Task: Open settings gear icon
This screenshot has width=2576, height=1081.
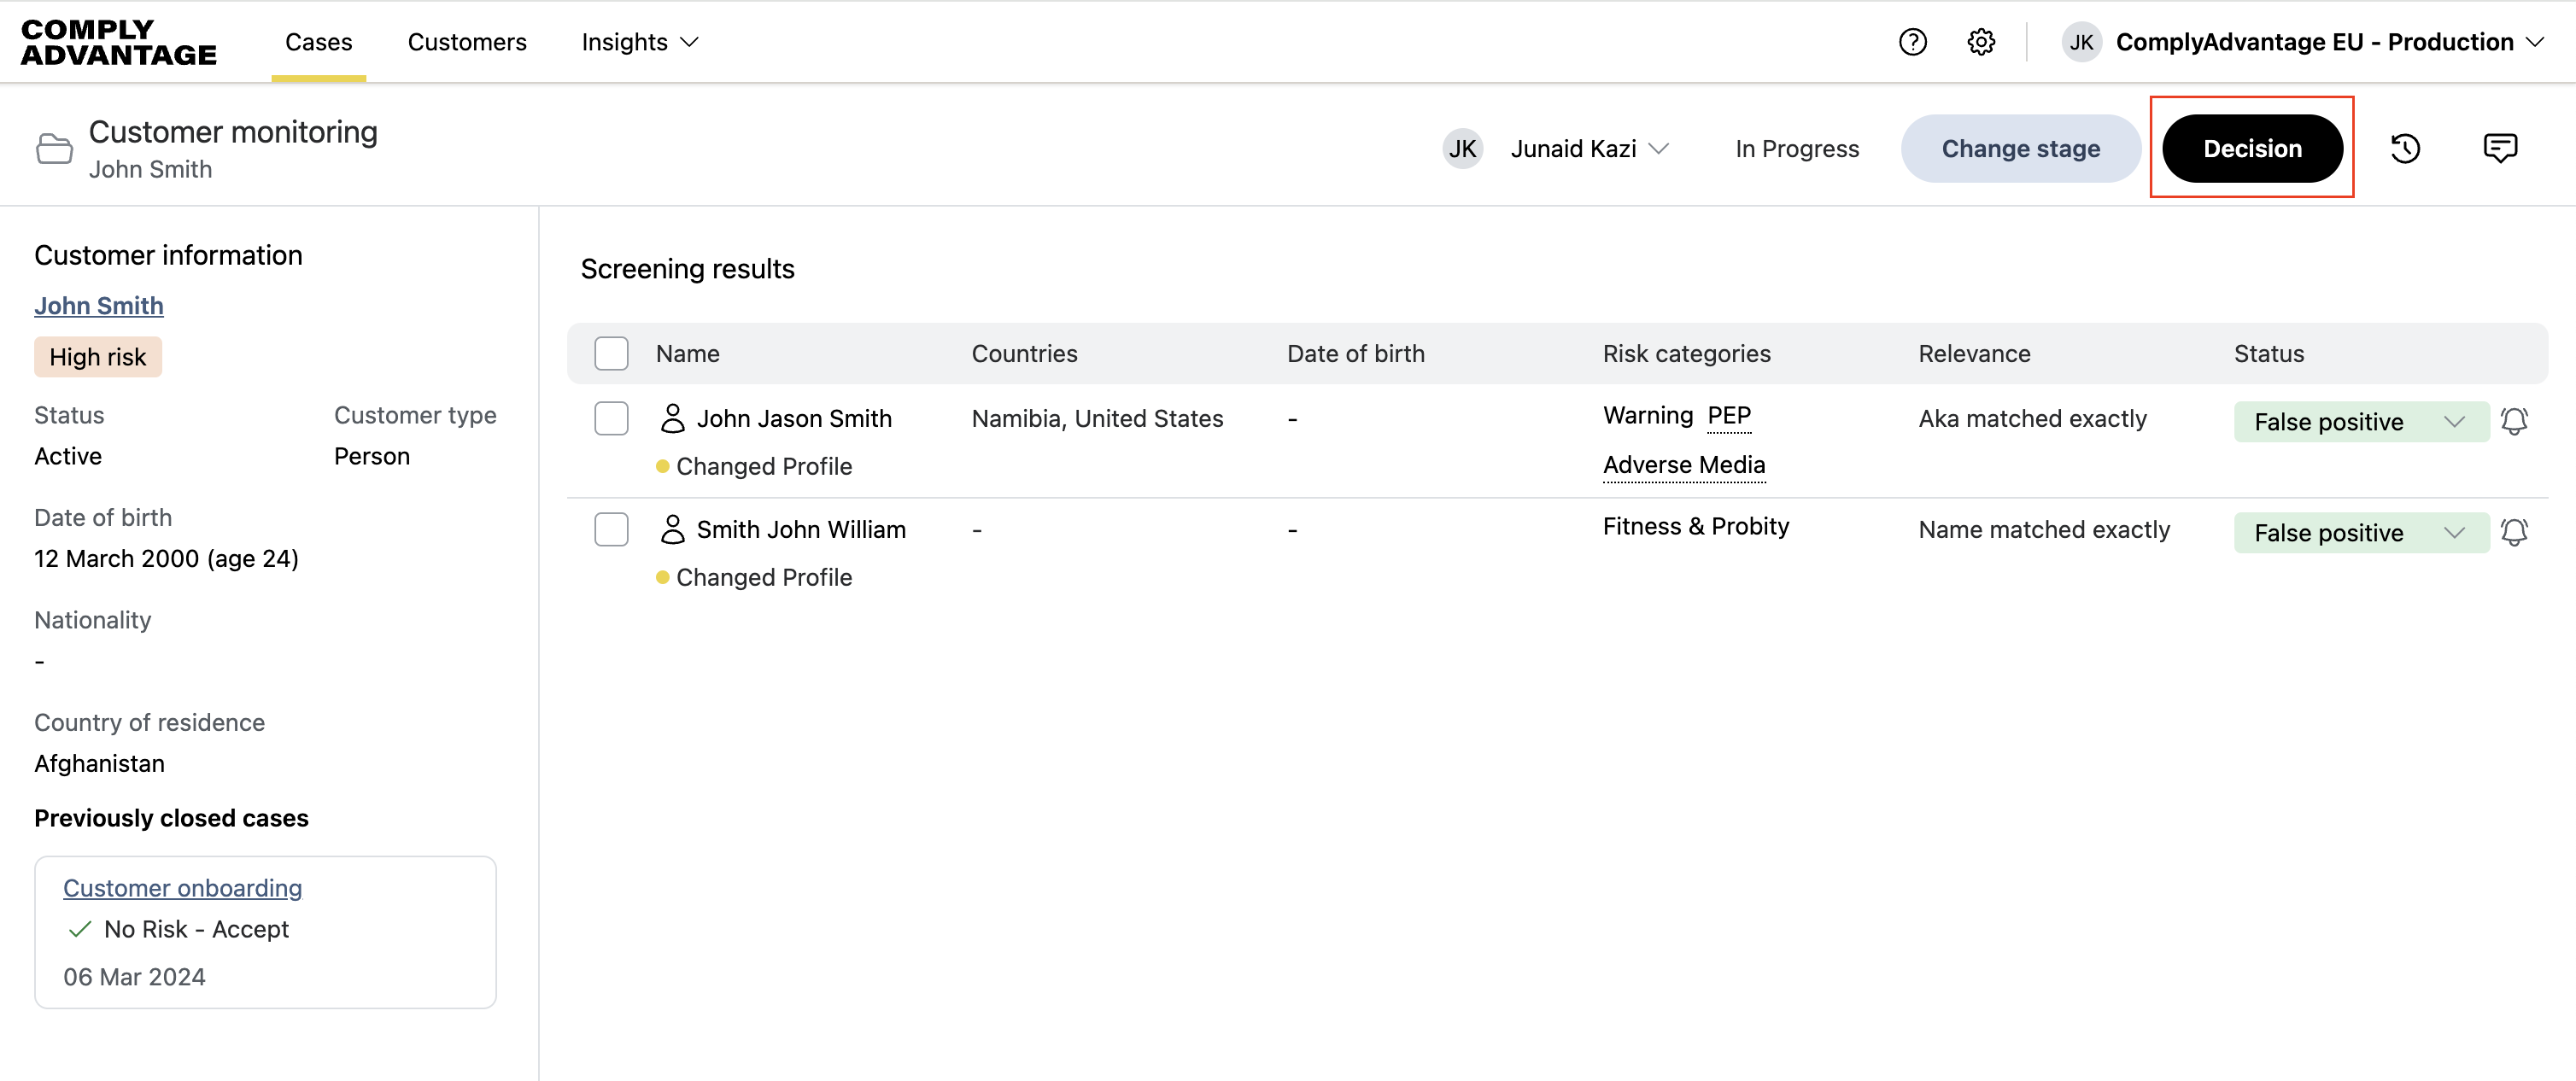Action: [x=1981, y=42]
